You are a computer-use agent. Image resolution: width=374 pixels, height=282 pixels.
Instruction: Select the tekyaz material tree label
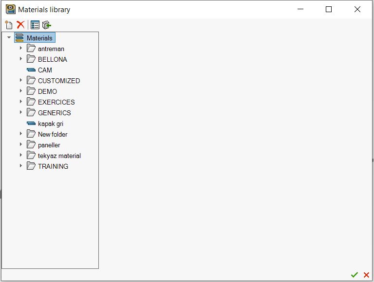tap(59, 156)
